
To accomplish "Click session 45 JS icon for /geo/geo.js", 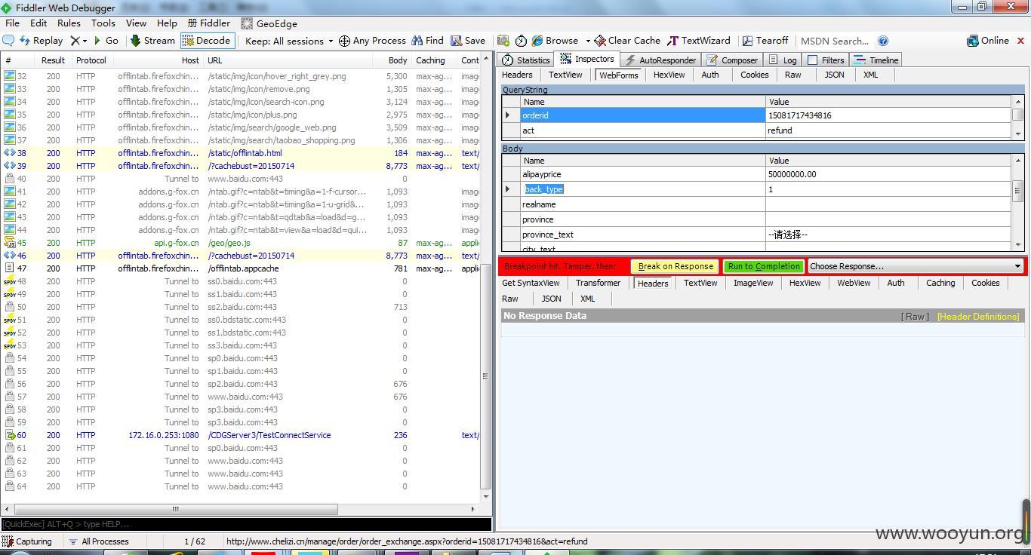I will (10, 243).
